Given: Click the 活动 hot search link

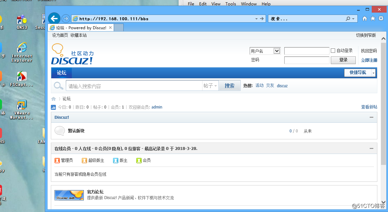Looking at the screenshot, I should [x=260, y=85].
